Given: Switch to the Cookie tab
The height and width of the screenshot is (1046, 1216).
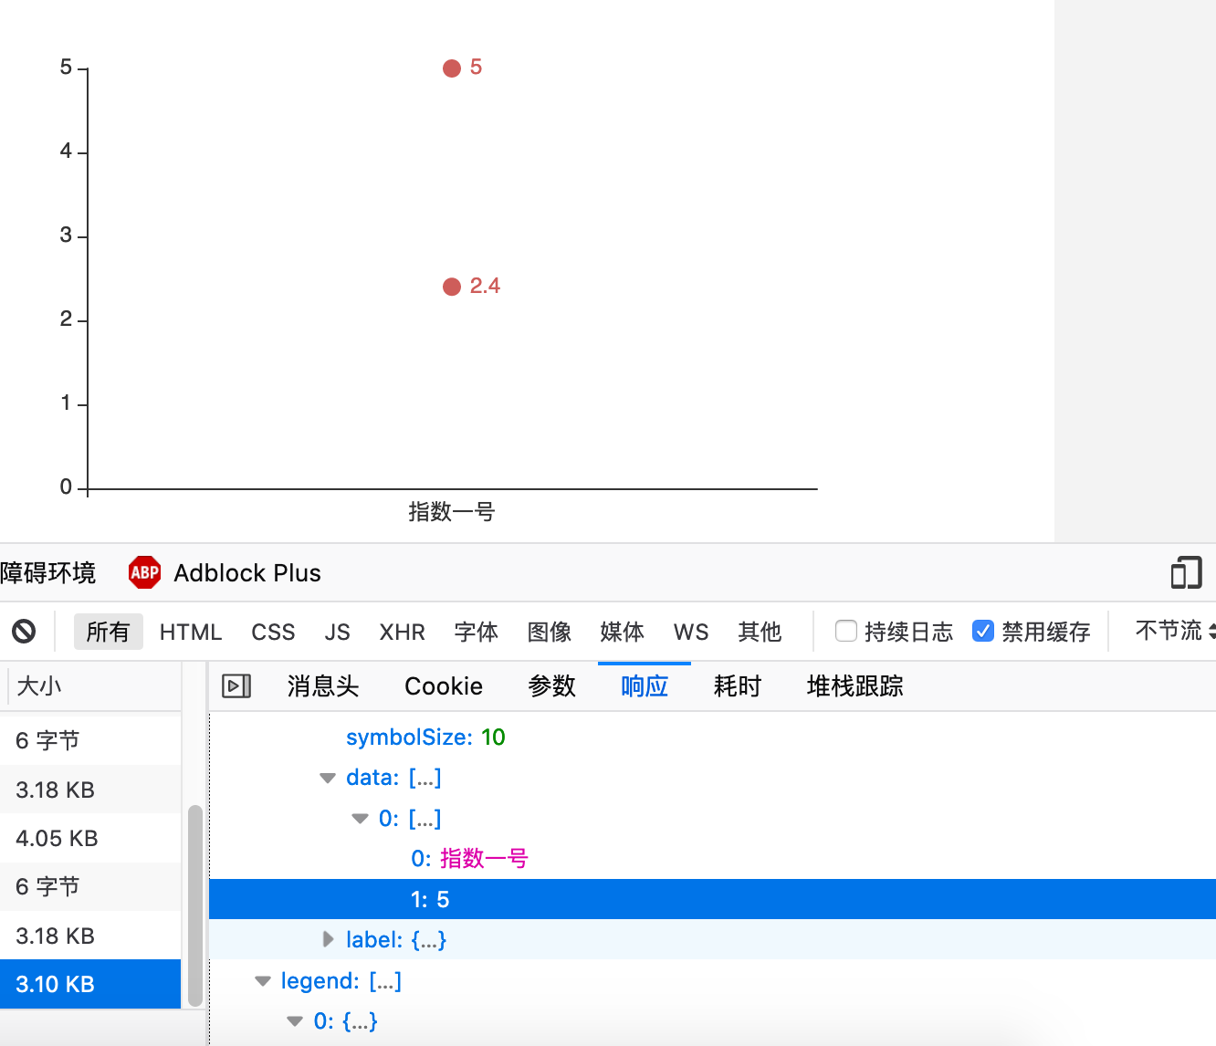Looking at the screenshot, I should 443,685.
